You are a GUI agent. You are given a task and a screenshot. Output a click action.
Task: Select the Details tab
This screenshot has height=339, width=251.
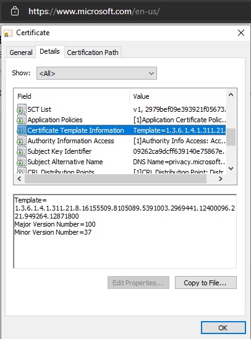(x=49, y=51)
